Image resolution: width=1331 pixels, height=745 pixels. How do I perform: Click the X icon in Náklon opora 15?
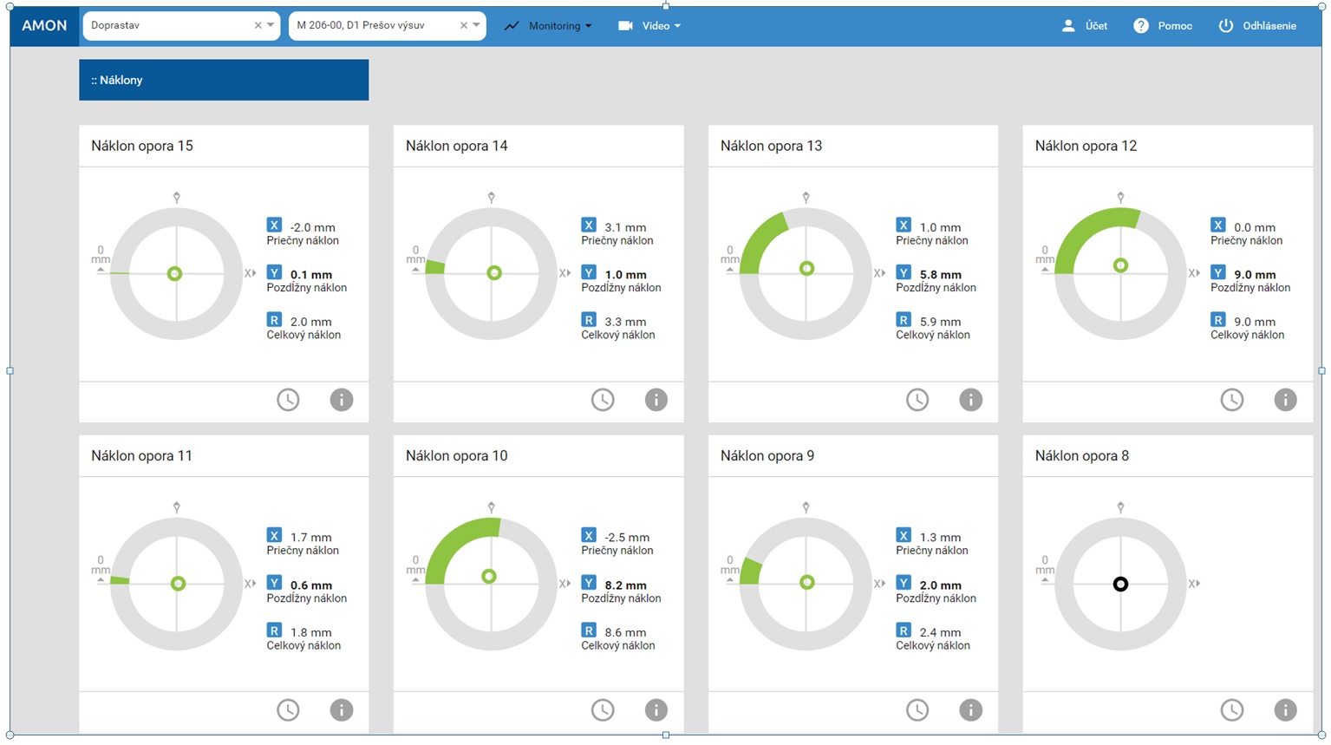(x=274, y=225)
